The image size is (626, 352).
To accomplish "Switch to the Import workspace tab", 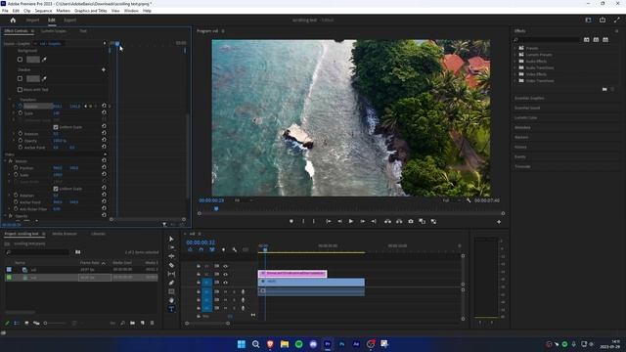I will coord(32,20).
